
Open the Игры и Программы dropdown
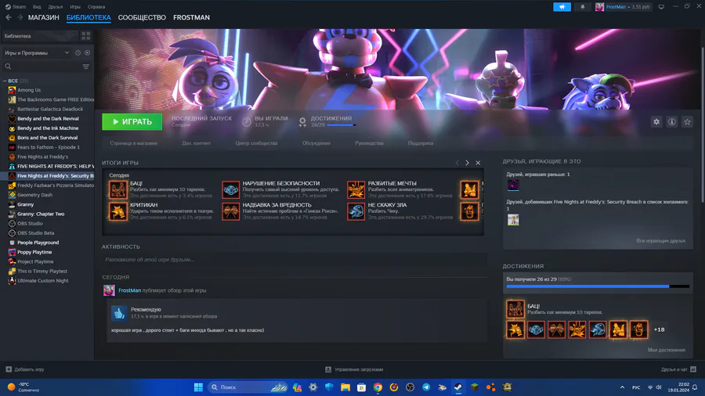(x=37, y=53)
